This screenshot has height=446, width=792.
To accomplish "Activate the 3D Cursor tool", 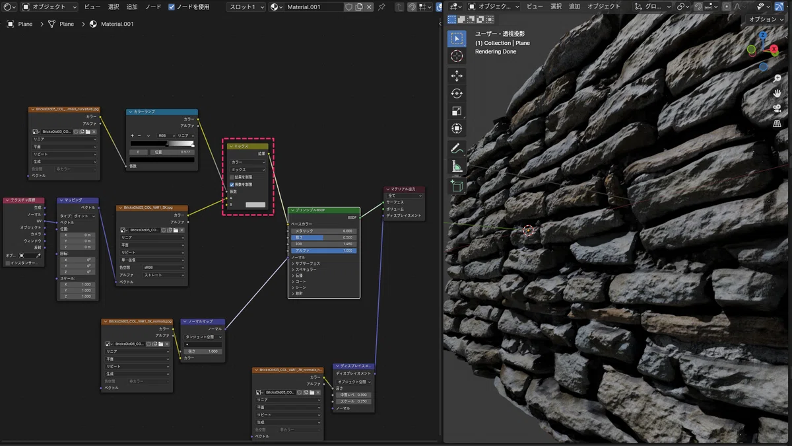I will (457, 57).
